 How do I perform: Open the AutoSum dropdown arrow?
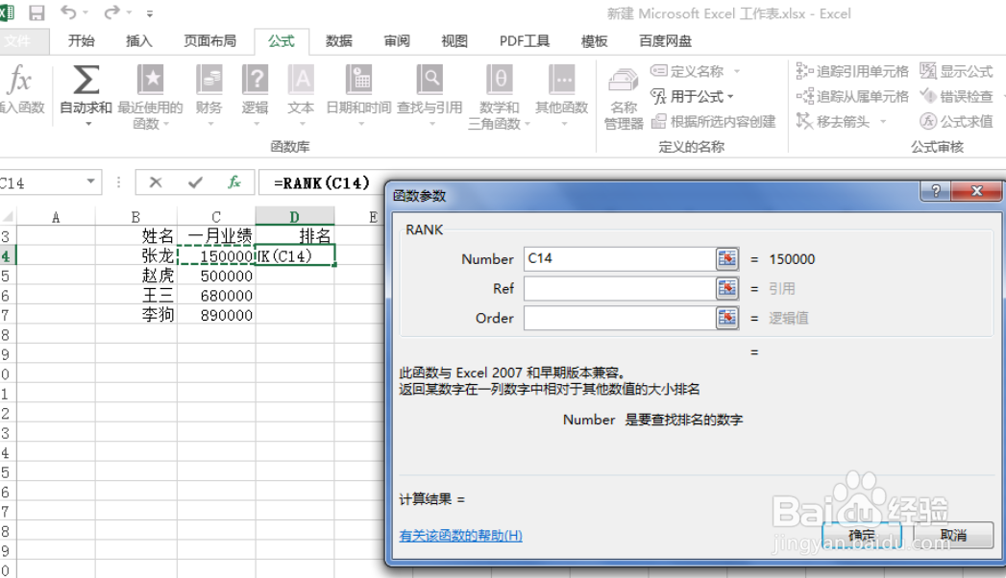point(88,123)
